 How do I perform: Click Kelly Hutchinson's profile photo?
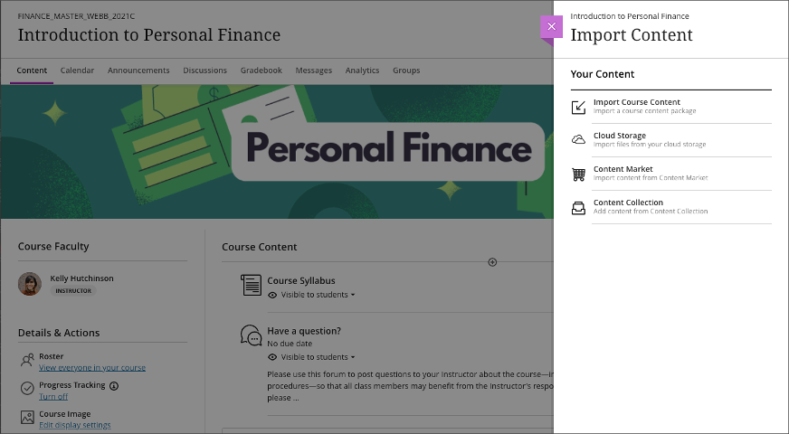pos(30,284)
